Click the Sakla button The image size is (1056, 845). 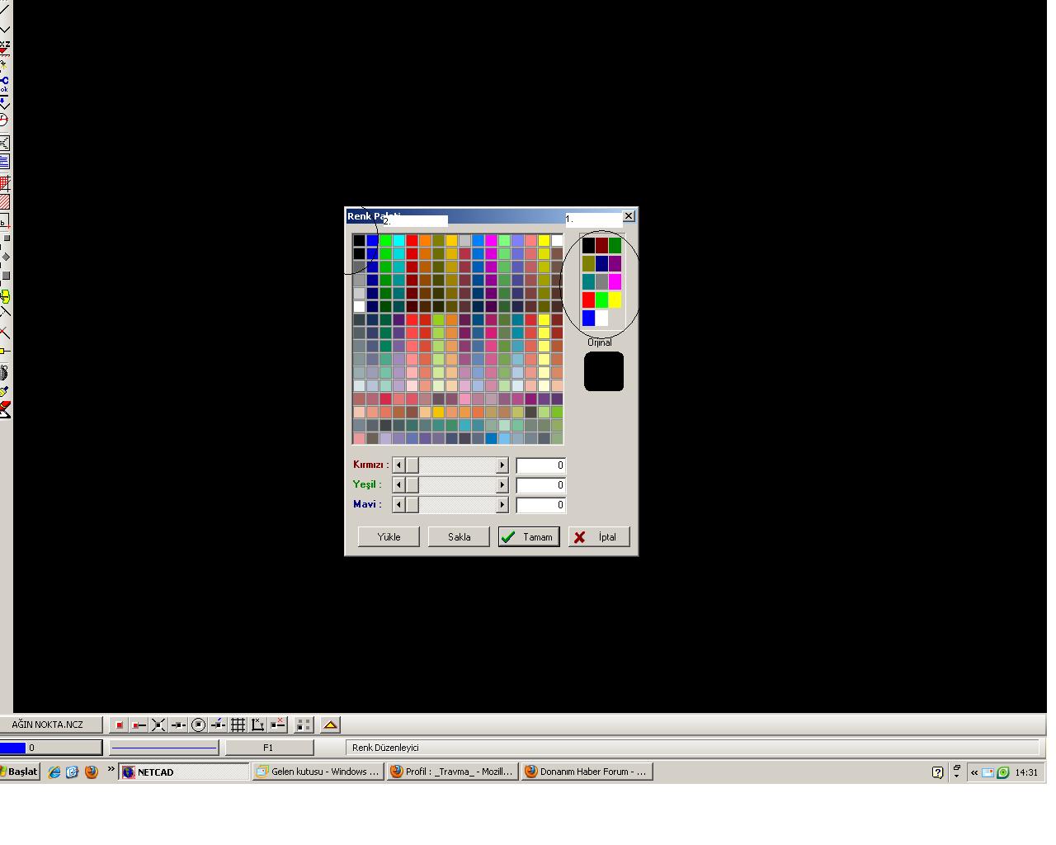pos(459,536)
